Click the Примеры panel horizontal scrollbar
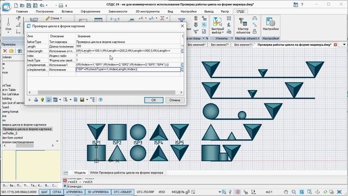This screenshot has height=196, width=348. click(24, 145)
